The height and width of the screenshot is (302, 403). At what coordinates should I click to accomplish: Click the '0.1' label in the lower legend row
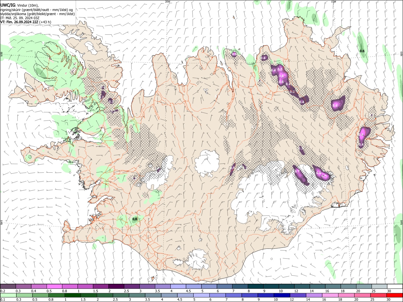(x=3, y=300)
